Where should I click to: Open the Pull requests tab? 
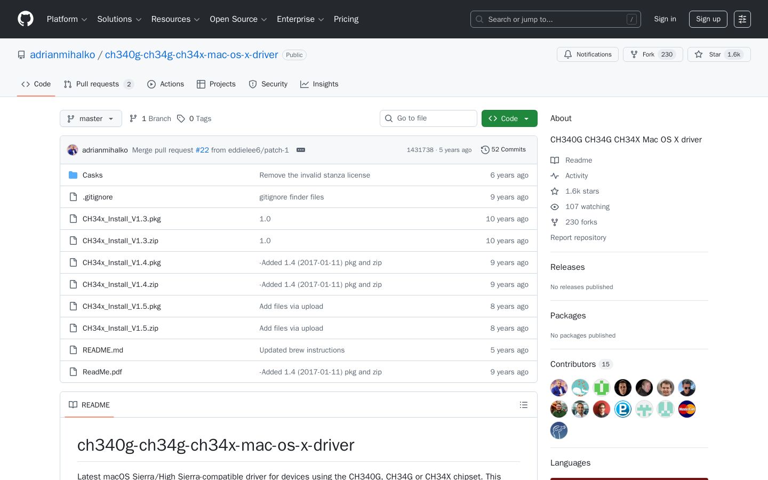tap(99, 84)
